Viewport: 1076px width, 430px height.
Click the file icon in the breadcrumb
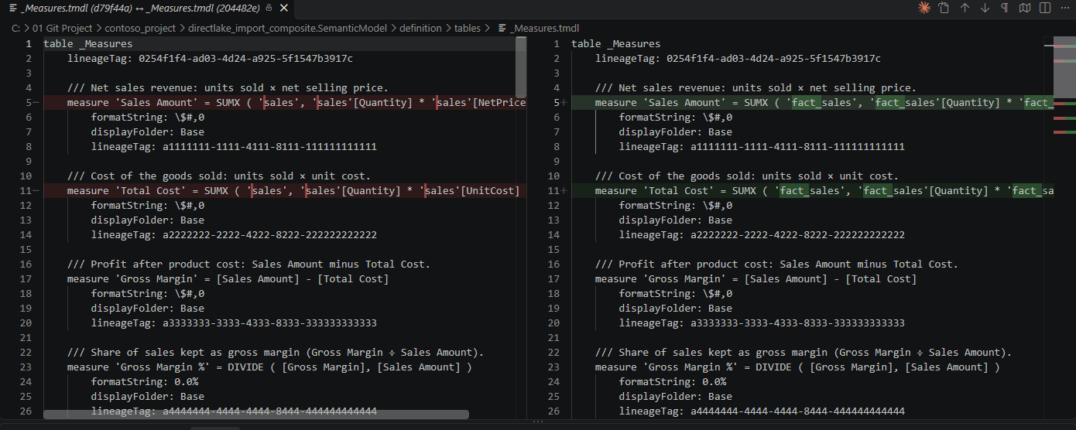[502, 28]
